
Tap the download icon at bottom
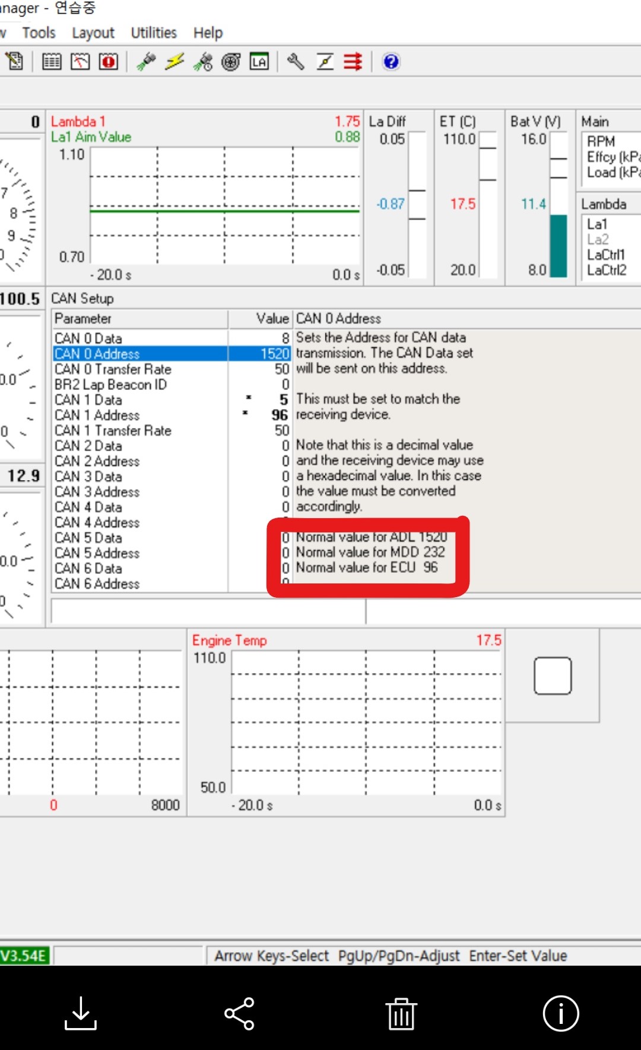pos(80,1013)
